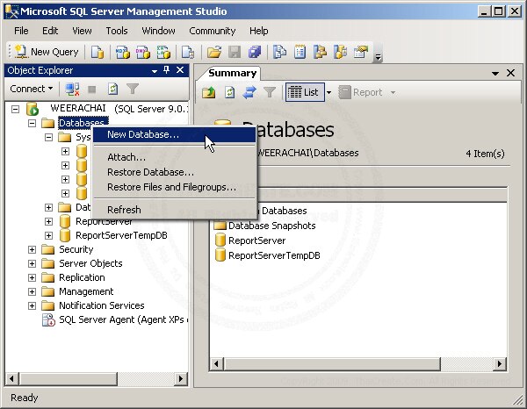The width and height of the screenshot is (527, 409).
Task: Click the Disconnect icon in Object Explorer
Action: pyautogui.click(x=72, y=89)
